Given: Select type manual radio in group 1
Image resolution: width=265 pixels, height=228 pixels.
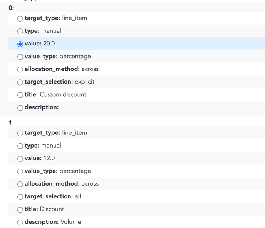Looking at the screenshot, I should point(20,146).
